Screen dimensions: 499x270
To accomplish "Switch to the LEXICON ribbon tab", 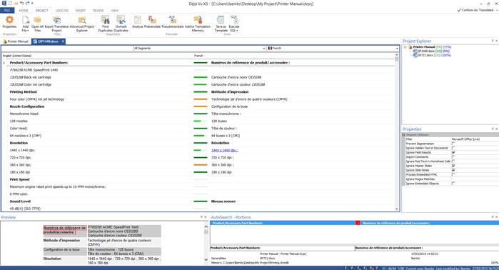I will pyautogui.click(x=61, y=11).
